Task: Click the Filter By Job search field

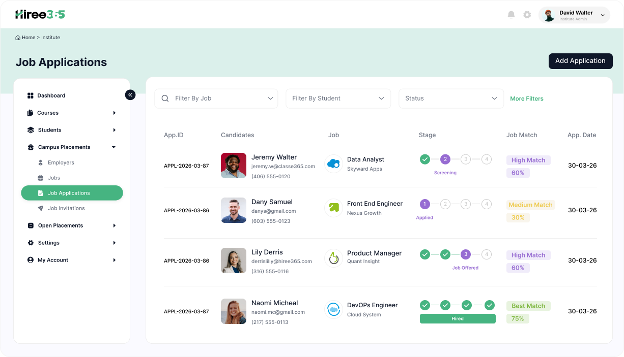Action: pos(216,99)
